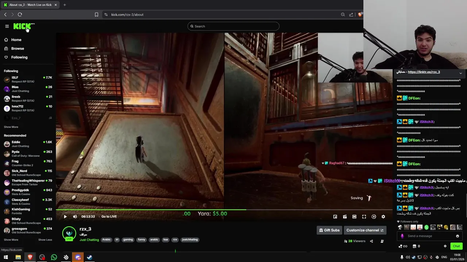Open a new browser tab

click(65, 5)
